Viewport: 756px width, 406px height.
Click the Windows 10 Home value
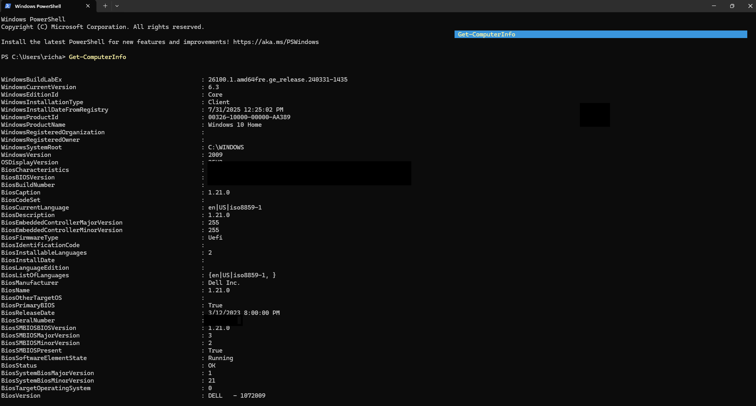pos(235,125)
